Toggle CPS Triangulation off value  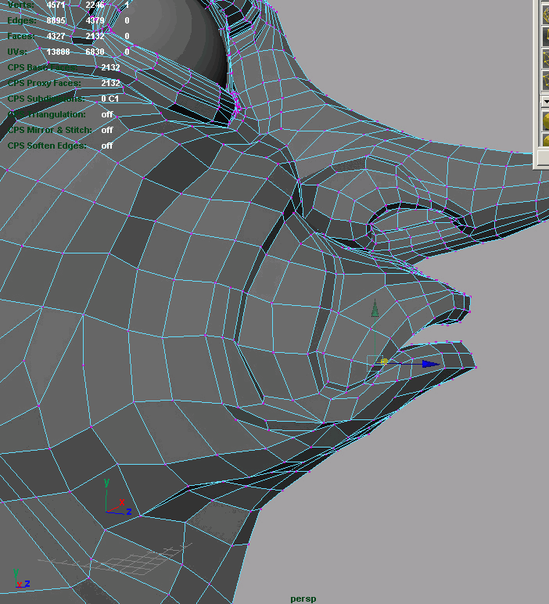(106, 114)
